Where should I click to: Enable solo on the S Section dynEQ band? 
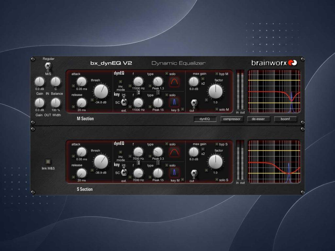coord(167,144)
